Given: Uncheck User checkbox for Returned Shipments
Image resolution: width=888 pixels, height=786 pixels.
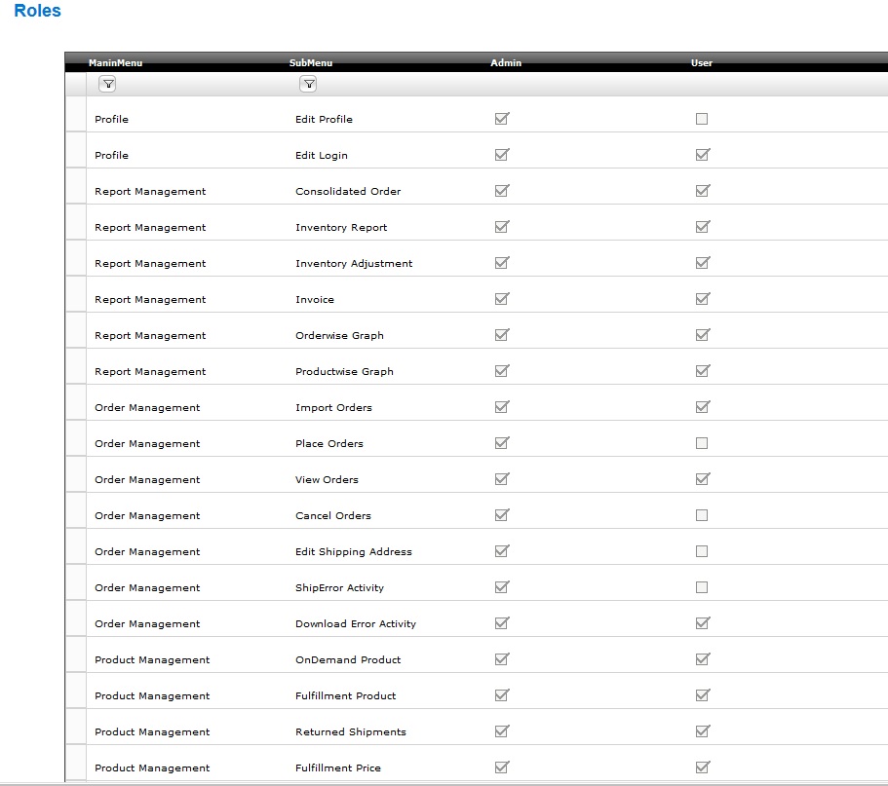Looking at the screenshot, I should (703, 731).
